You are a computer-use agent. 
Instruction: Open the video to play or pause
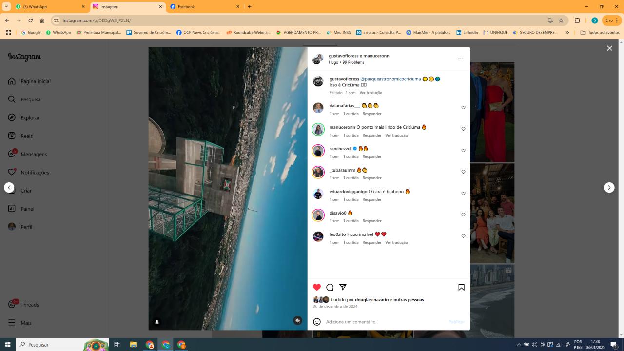(x=228, y=188)
